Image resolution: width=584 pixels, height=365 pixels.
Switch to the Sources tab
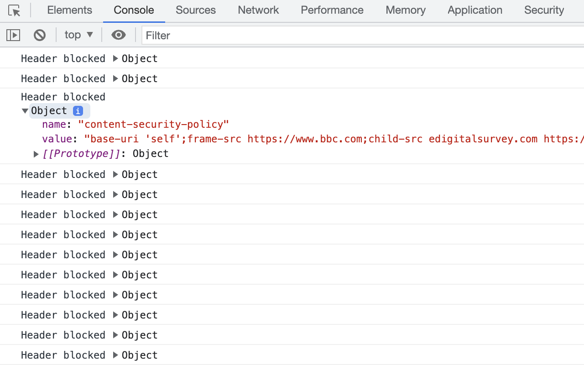(x=195, y=10)
